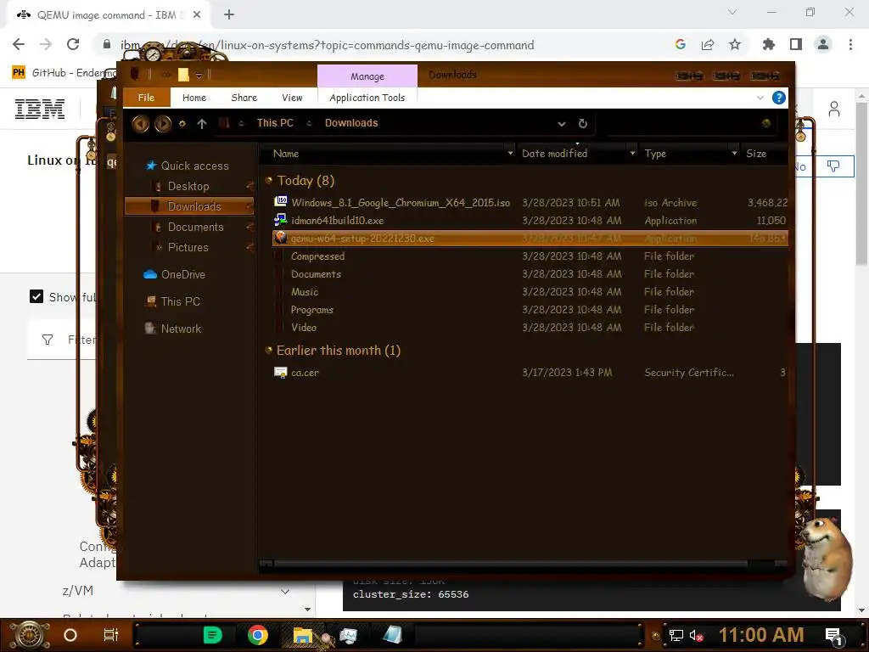Viewport: 869px width, 652px height.
Task: Open IBM user profile icon
Action: tap(834, 109)
